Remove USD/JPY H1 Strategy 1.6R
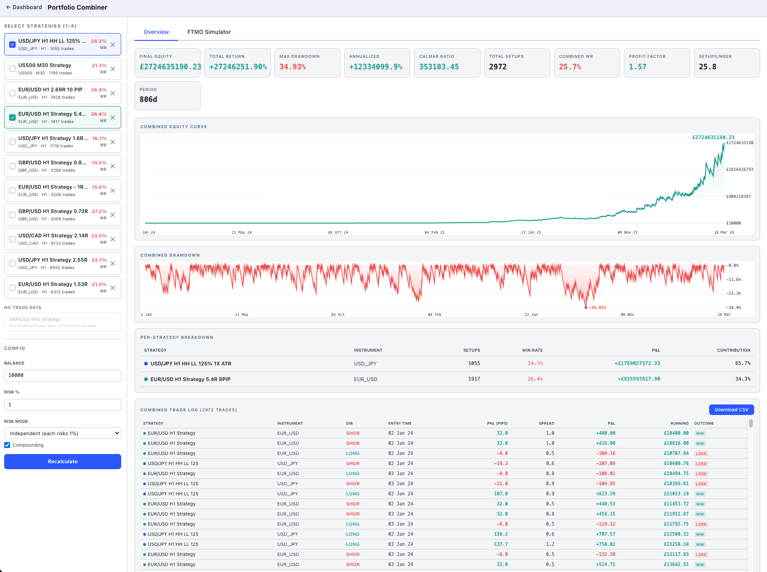The width and height of the screenshot is (767, 572). pos(113,141)
